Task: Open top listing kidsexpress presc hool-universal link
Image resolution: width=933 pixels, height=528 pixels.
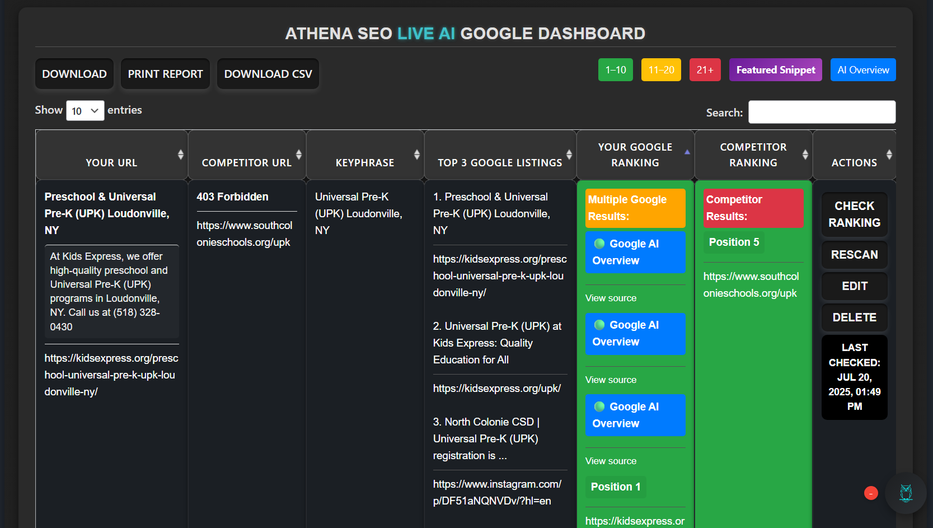Action: coord(500,276)
